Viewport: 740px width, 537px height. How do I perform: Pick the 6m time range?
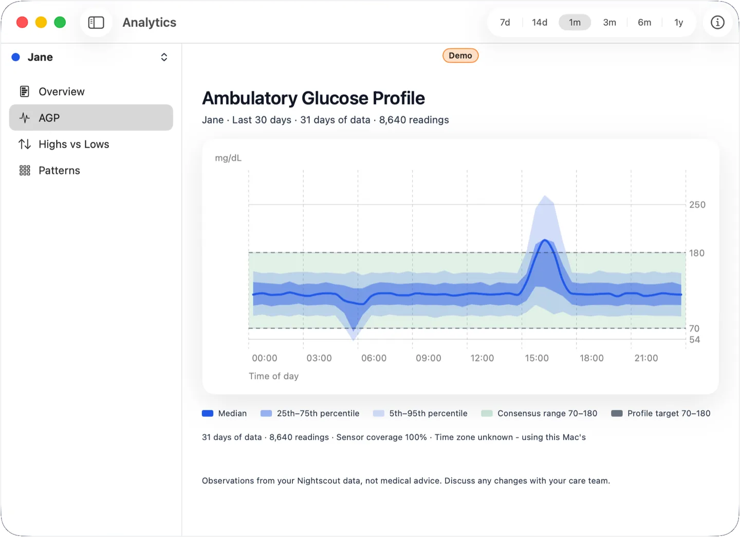(644, 23)
